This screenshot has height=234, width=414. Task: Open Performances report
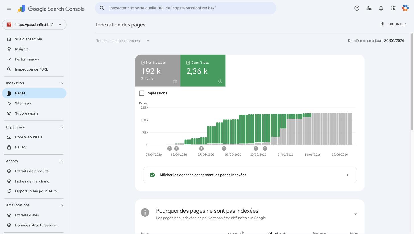[34, 59]
